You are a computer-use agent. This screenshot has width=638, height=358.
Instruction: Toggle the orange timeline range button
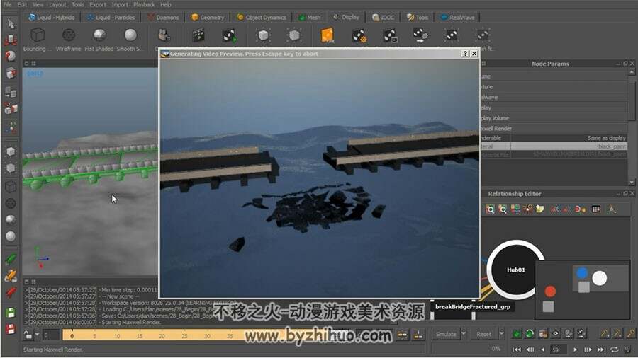[403, 335]
